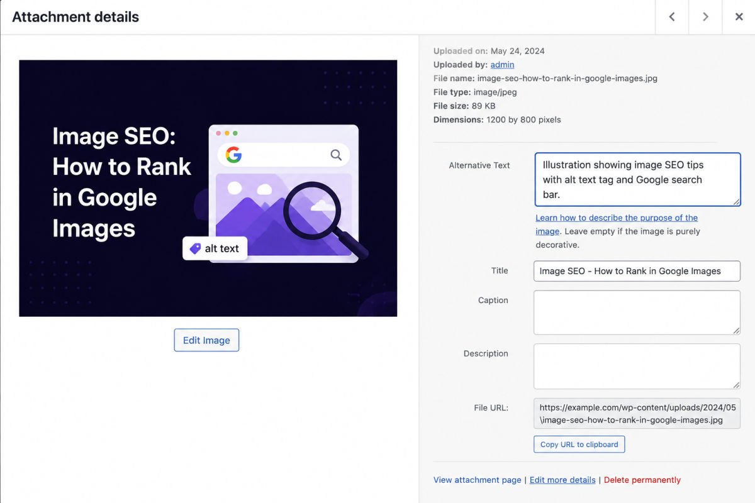Open View attachment page link
The height and width of the screenshot is (503, 755).
pyautogui.click(x=477, y=480)
